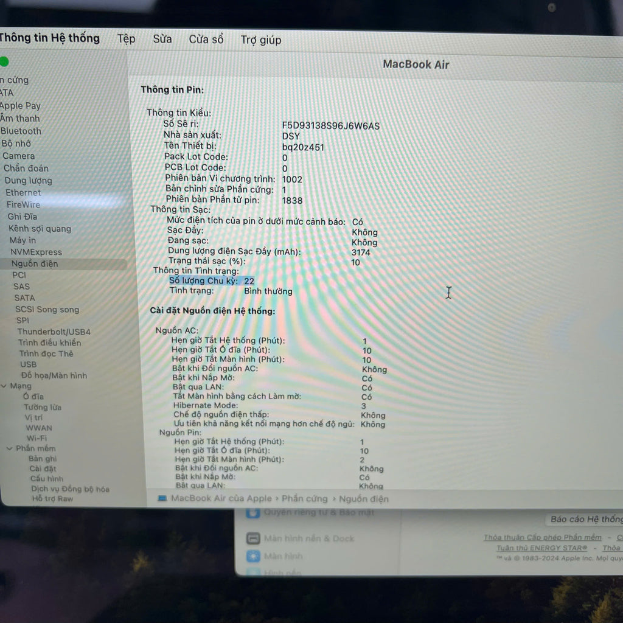Select Chẩn đoán in the sidebar

point(26,168)
